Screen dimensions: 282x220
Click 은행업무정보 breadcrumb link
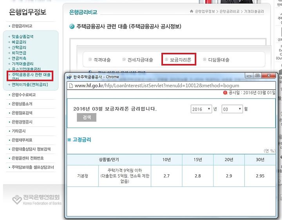(x=205, y=11)
